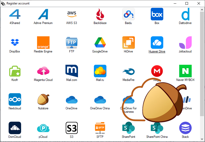Pick the SharePoint China icon
This screenshot has height=142, width=205.
[157, 128]
